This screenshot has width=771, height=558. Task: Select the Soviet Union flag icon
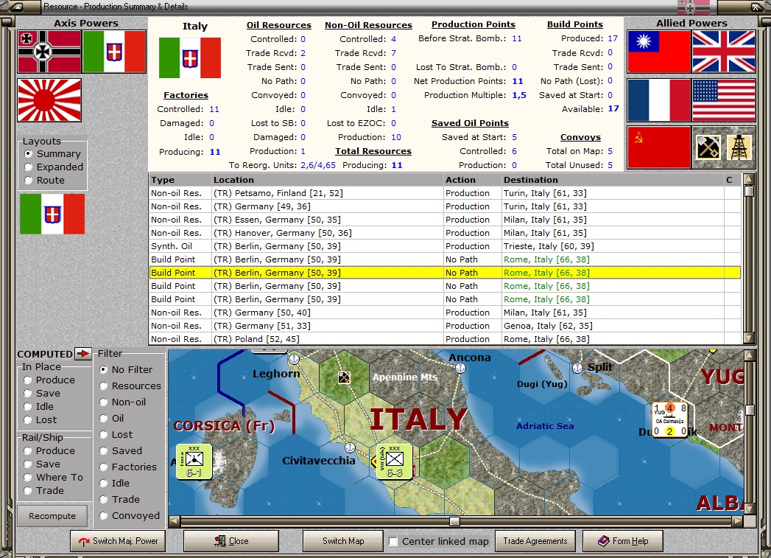pyautogui.click(x=659, y=147)
